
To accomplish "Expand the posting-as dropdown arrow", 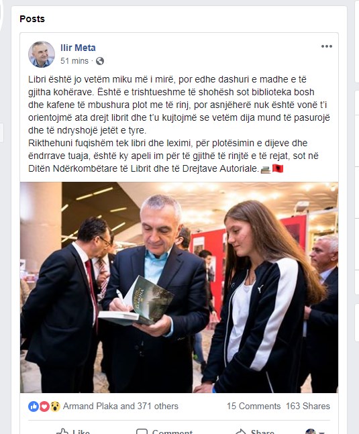I will pos(321,432).
